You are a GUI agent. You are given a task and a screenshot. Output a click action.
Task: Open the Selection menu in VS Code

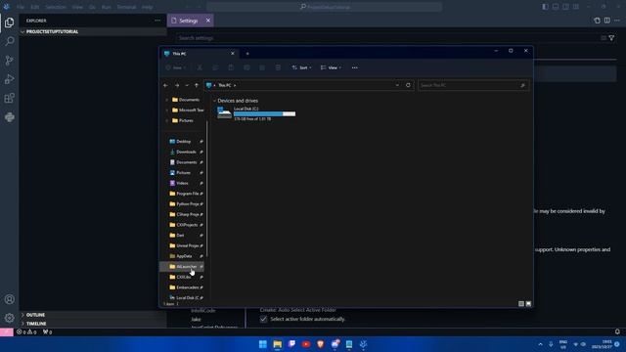[x=56, y=7]
